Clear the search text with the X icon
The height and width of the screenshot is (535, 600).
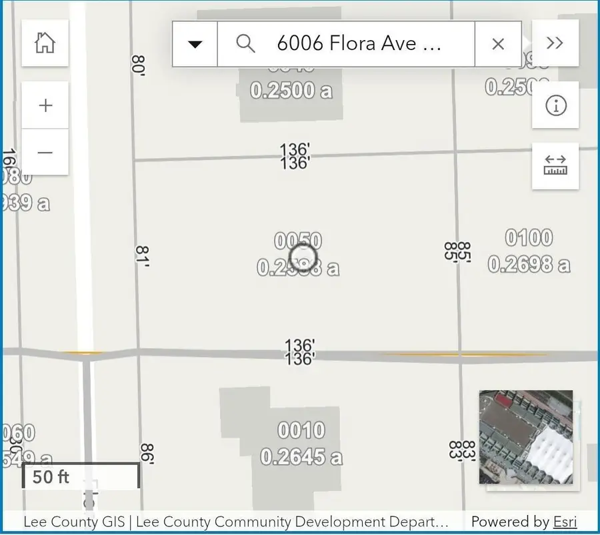click(x=497, y=43)
